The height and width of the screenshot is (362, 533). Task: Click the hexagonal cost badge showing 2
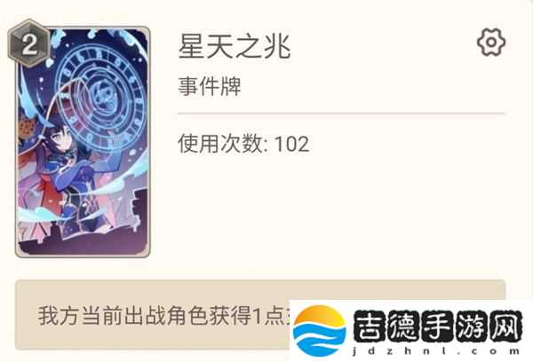click(x=29, y=44)
